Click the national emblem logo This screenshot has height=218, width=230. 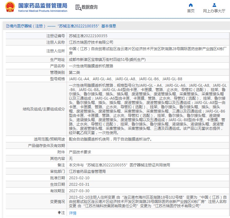(x=10, y=7)
